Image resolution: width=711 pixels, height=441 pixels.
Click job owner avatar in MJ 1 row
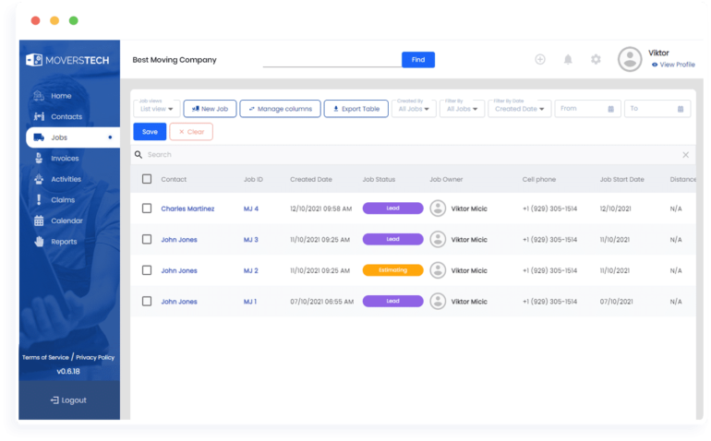(x=438, y=302)
